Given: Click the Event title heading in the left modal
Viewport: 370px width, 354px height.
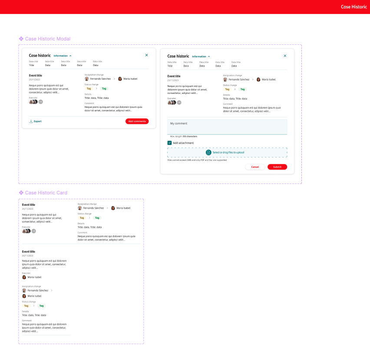Looking at the screenshot, I should (36, 75).
